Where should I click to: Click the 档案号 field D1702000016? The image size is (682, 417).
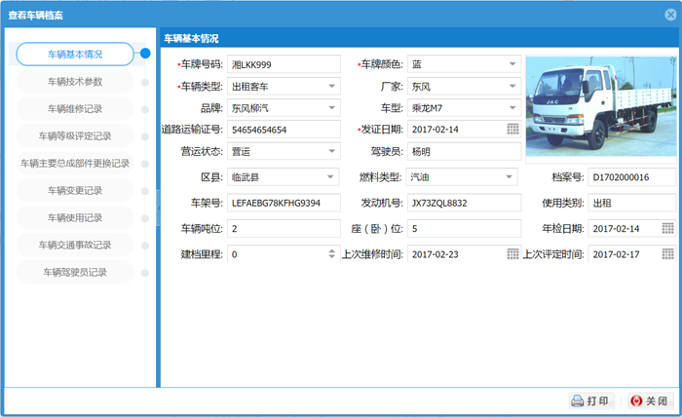[x=632, y=177]
